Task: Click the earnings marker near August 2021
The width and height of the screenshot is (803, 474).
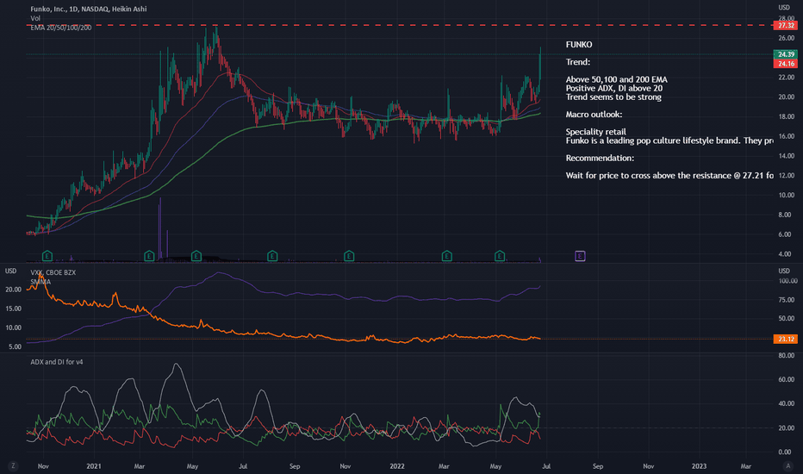Action: 272,256
